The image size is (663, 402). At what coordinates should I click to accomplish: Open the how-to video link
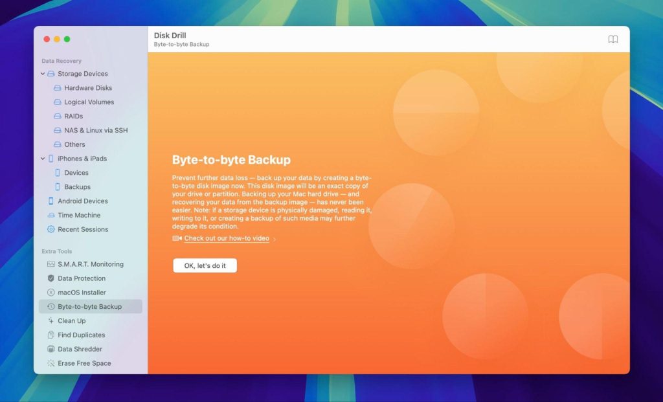227,238
